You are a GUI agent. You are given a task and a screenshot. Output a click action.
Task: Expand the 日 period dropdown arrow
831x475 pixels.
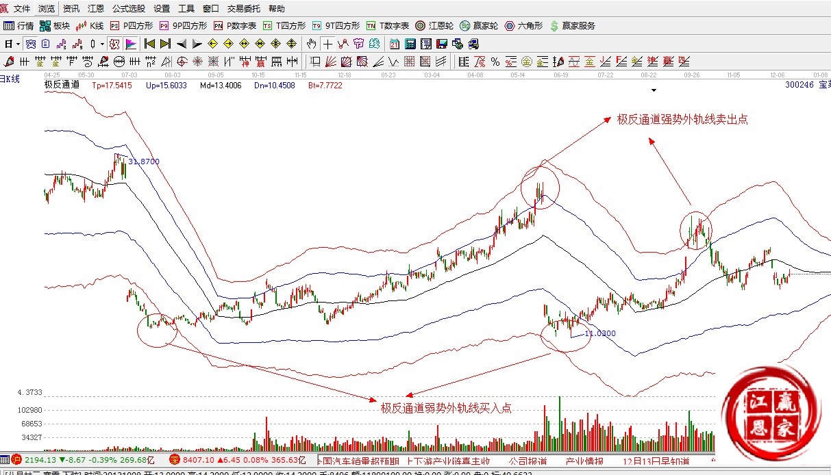[18, 44]
